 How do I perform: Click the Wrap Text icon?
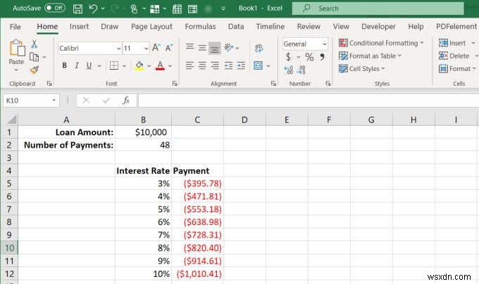point(257,48)
